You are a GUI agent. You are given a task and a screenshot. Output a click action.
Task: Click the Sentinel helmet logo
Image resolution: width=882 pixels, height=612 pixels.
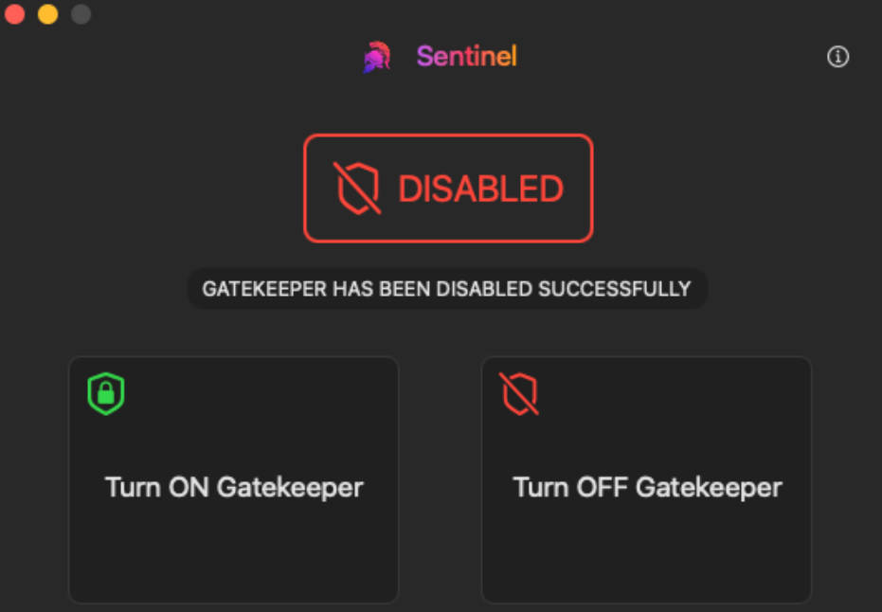point(377,57)
